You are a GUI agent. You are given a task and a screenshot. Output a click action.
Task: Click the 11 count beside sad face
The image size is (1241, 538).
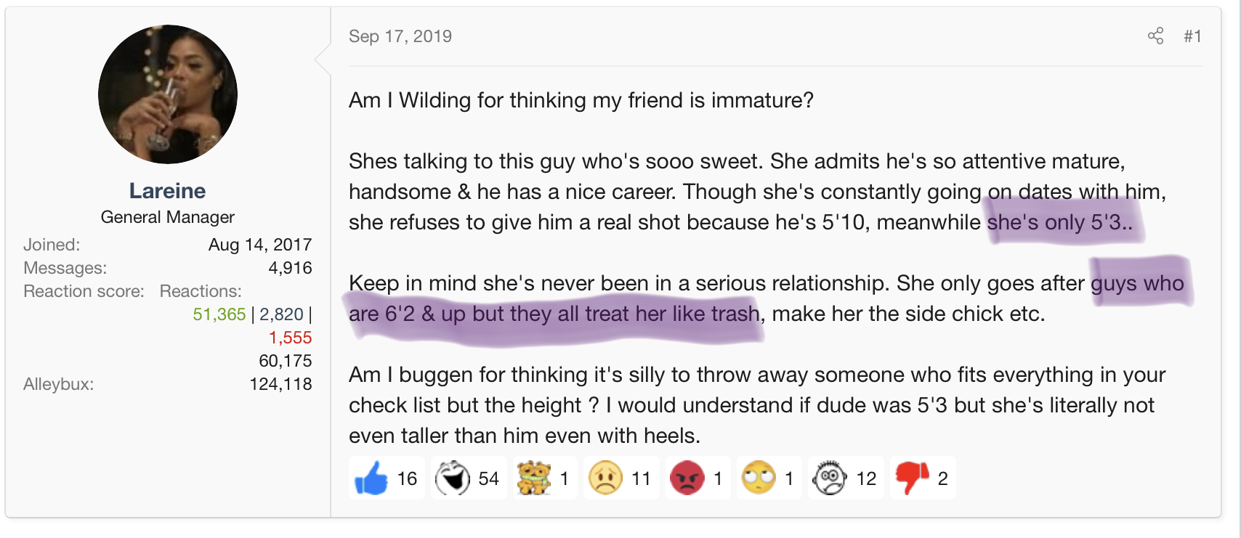coord(641,478)
